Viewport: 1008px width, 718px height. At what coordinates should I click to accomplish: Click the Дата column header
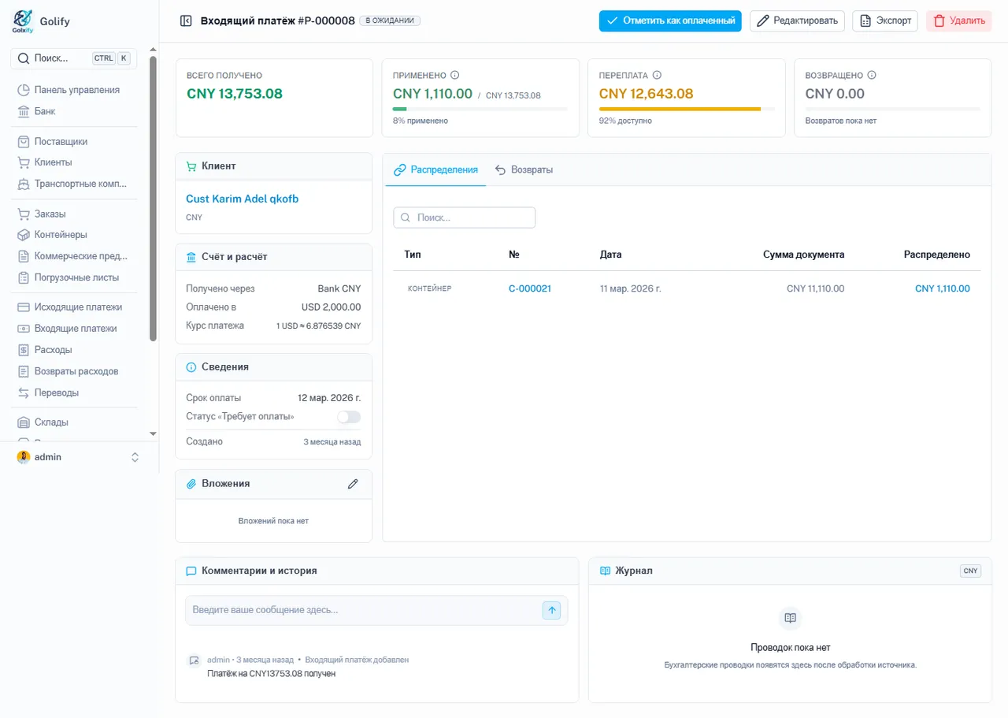[610, 255]
